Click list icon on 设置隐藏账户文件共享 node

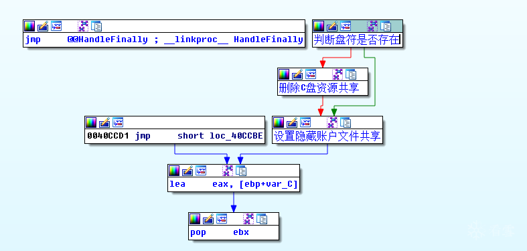(346, 122)
